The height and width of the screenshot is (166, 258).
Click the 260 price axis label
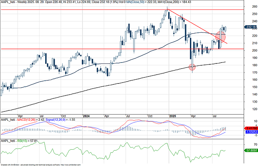[255, 7]
